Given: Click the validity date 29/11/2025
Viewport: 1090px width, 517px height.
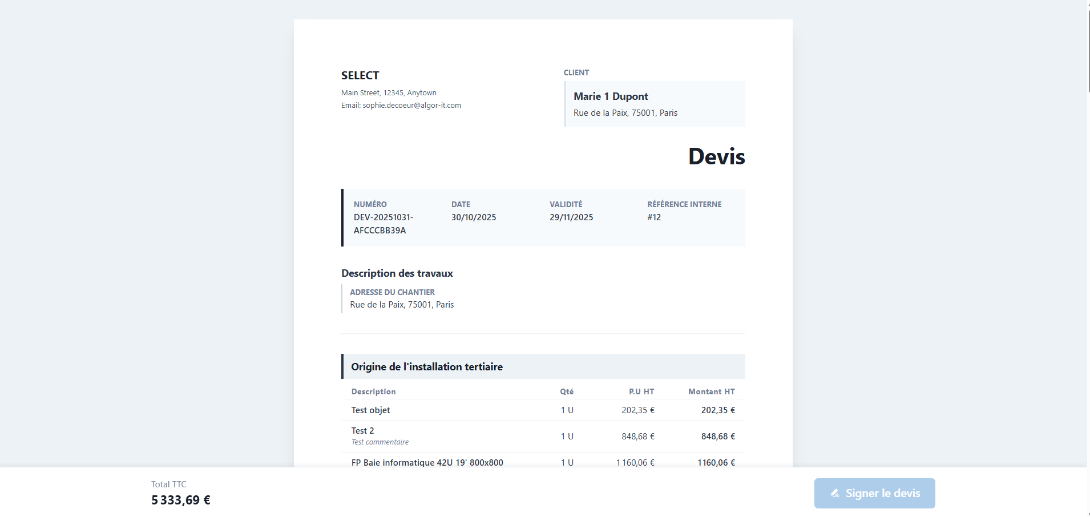Looking at the screenshot, I should point(571,217).
